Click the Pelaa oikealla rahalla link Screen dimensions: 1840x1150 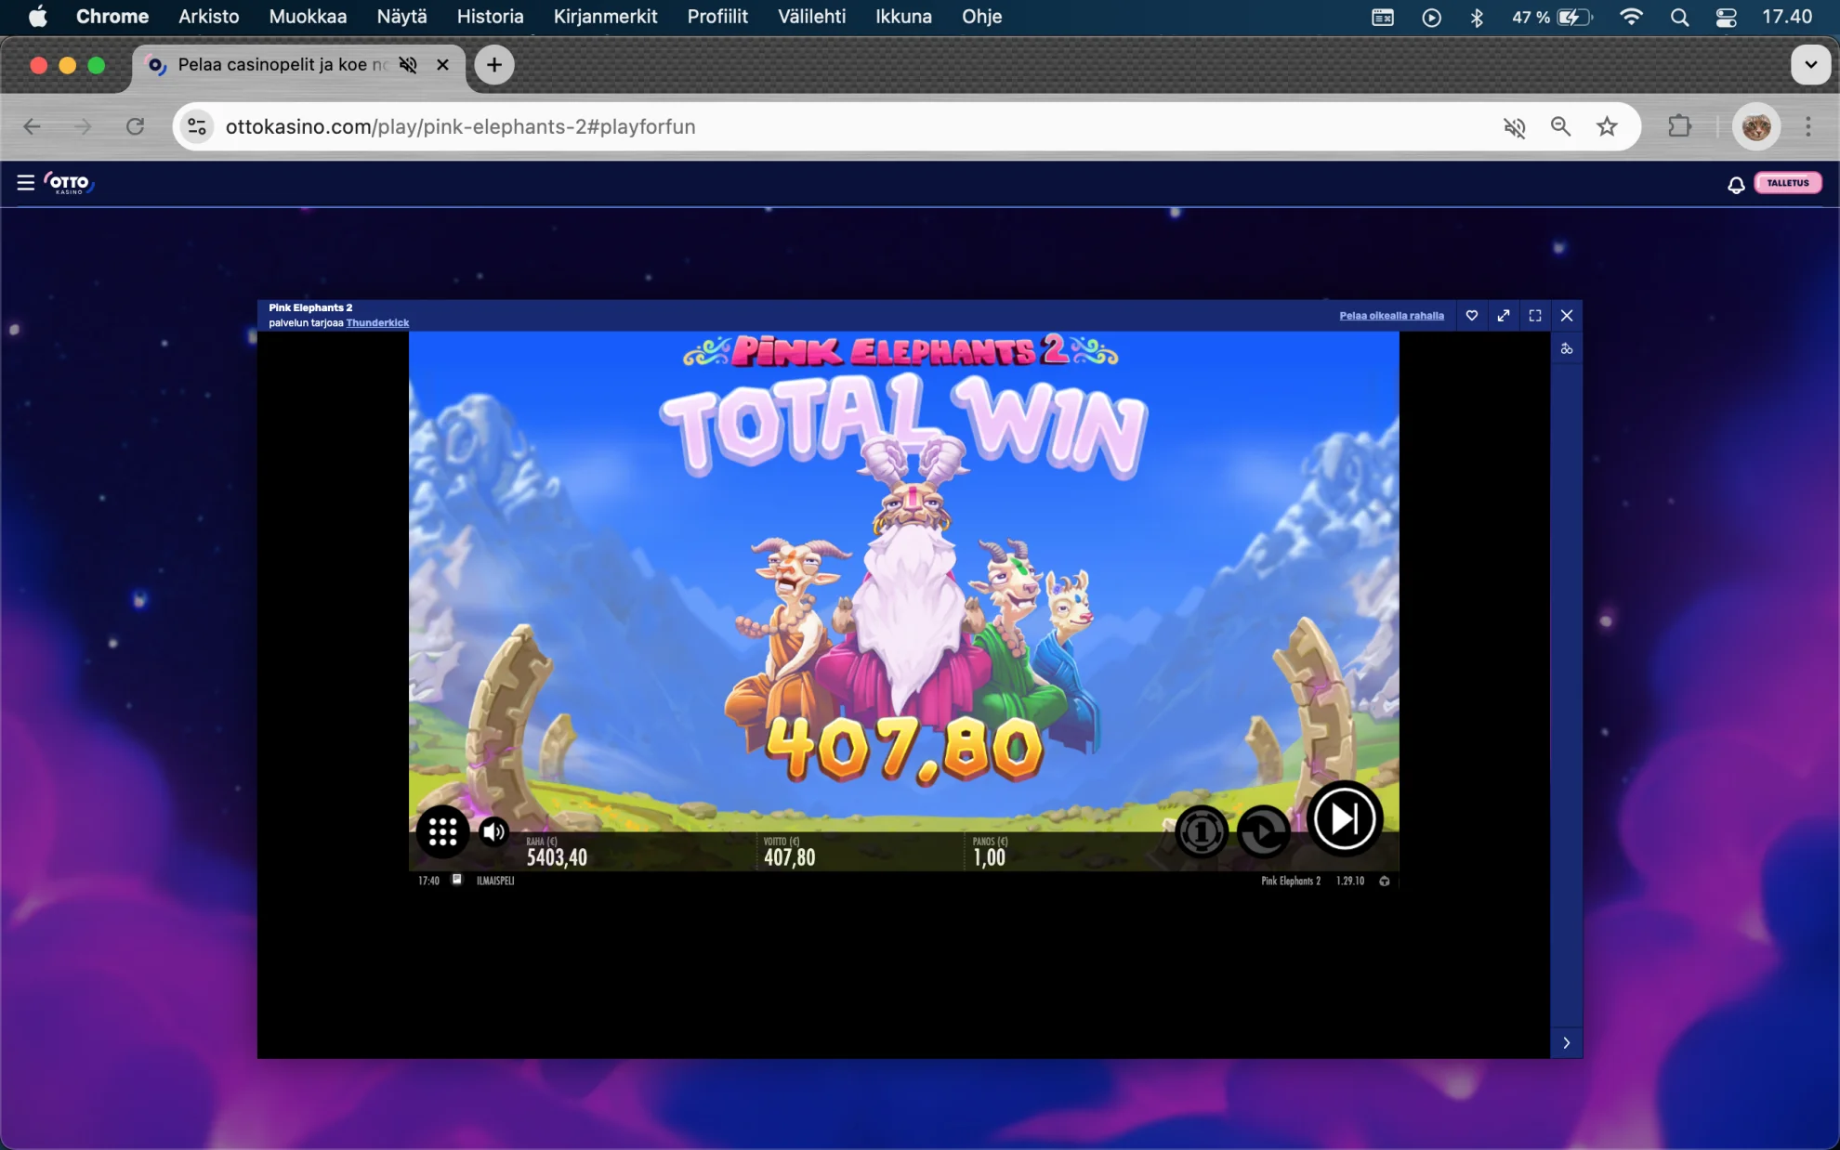point(1391,316)
